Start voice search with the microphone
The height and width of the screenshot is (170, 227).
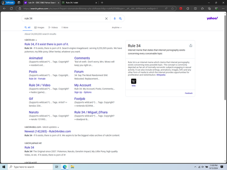coord(115,19)
